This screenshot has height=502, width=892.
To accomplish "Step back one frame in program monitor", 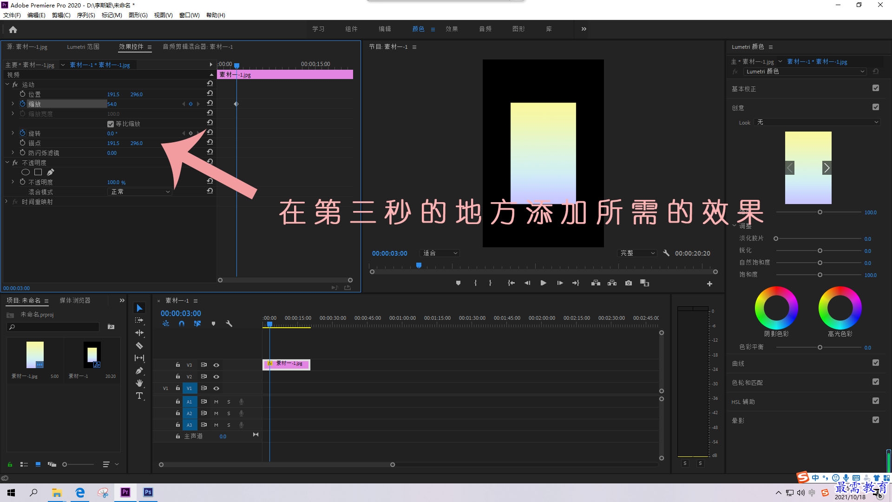I will pos(527,283).
